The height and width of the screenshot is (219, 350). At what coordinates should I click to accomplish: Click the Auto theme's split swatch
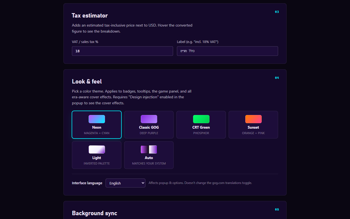pos(149,149)
